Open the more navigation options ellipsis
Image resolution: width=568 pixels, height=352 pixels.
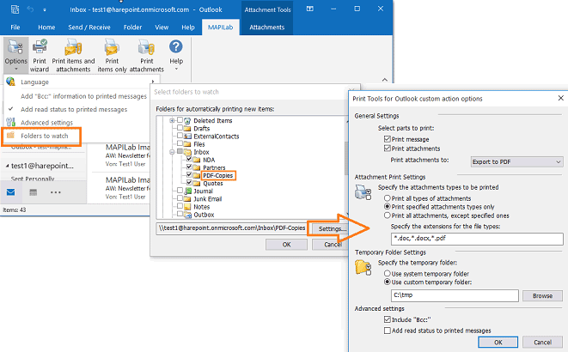55,192
